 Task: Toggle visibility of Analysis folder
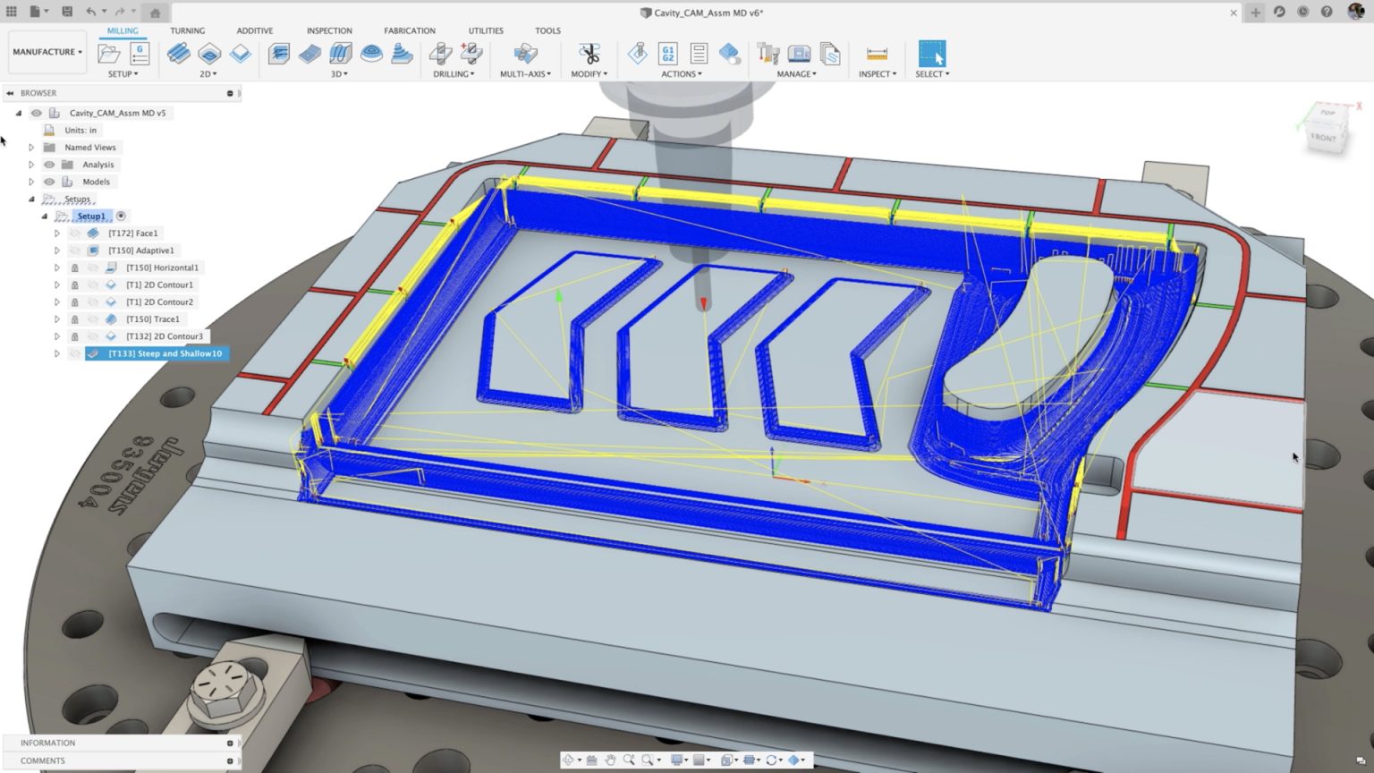(49, 165)
